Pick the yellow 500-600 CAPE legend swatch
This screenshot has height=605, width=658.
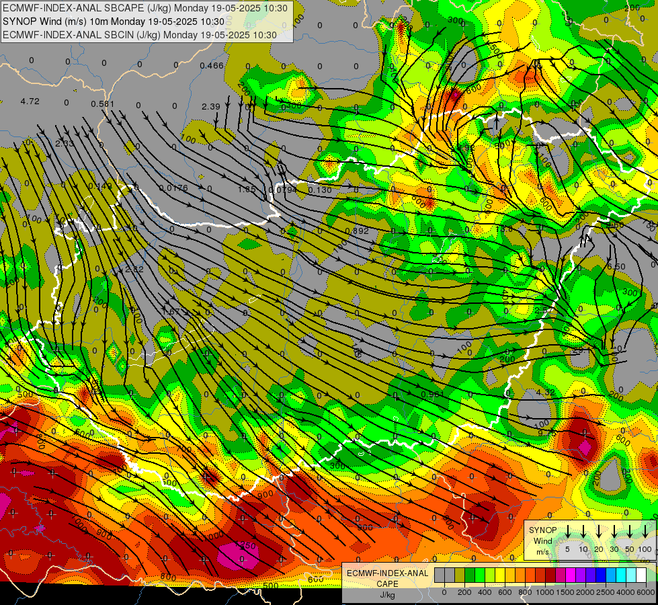[500, 575]
